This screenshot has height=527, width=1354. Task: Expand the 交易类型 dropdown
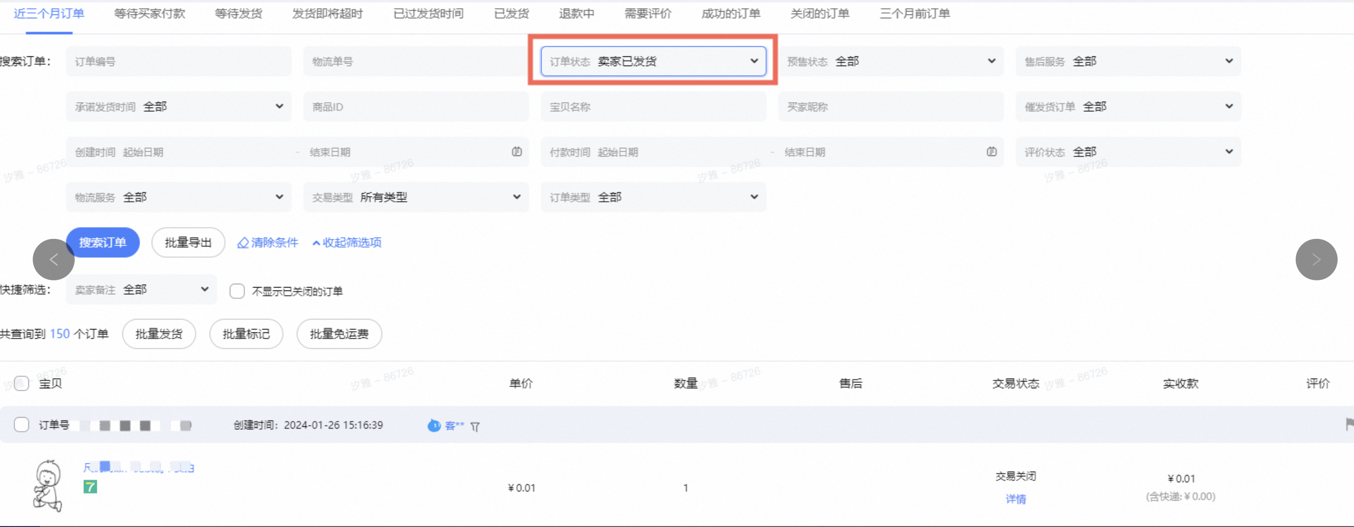(416, 197)
